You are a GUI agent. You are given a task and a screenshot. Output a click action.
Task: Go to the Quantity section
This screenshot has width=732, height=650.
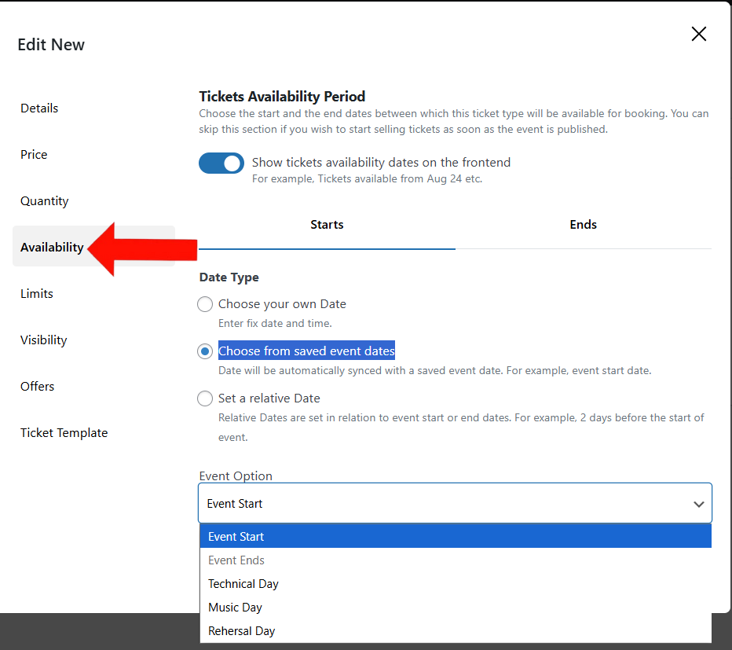pyautogui.click(x=45, y=201)
